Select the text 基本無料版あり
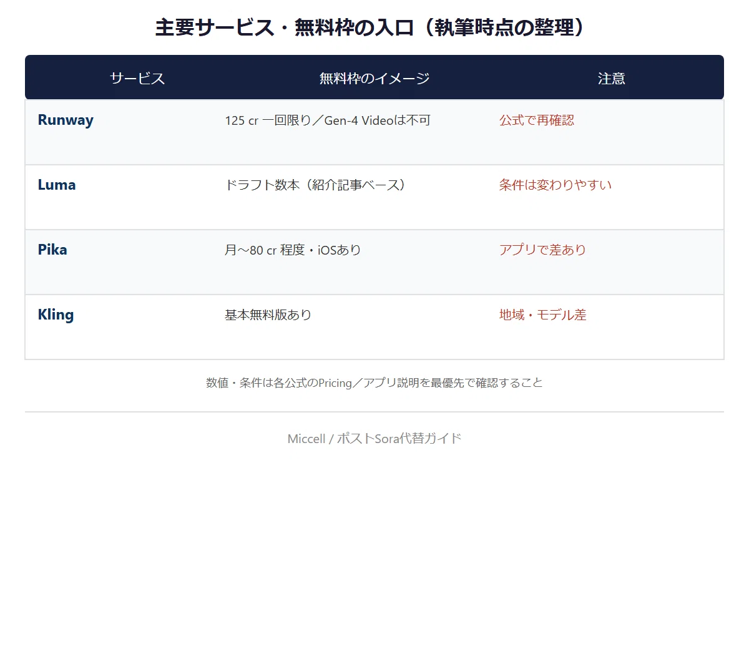Screen dimensions: 749x649 click(268, 315)
